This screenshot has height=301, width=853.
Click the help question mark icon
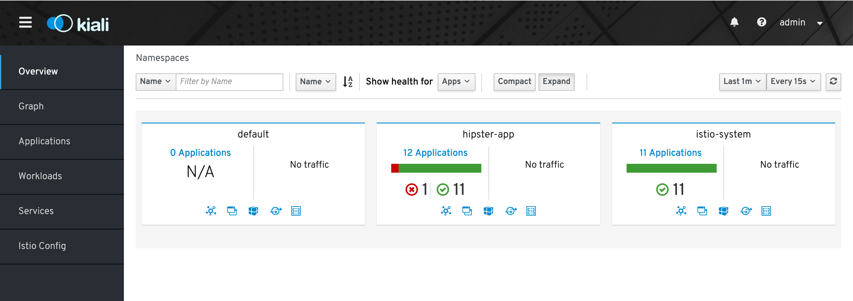click(x=761, y=22)
